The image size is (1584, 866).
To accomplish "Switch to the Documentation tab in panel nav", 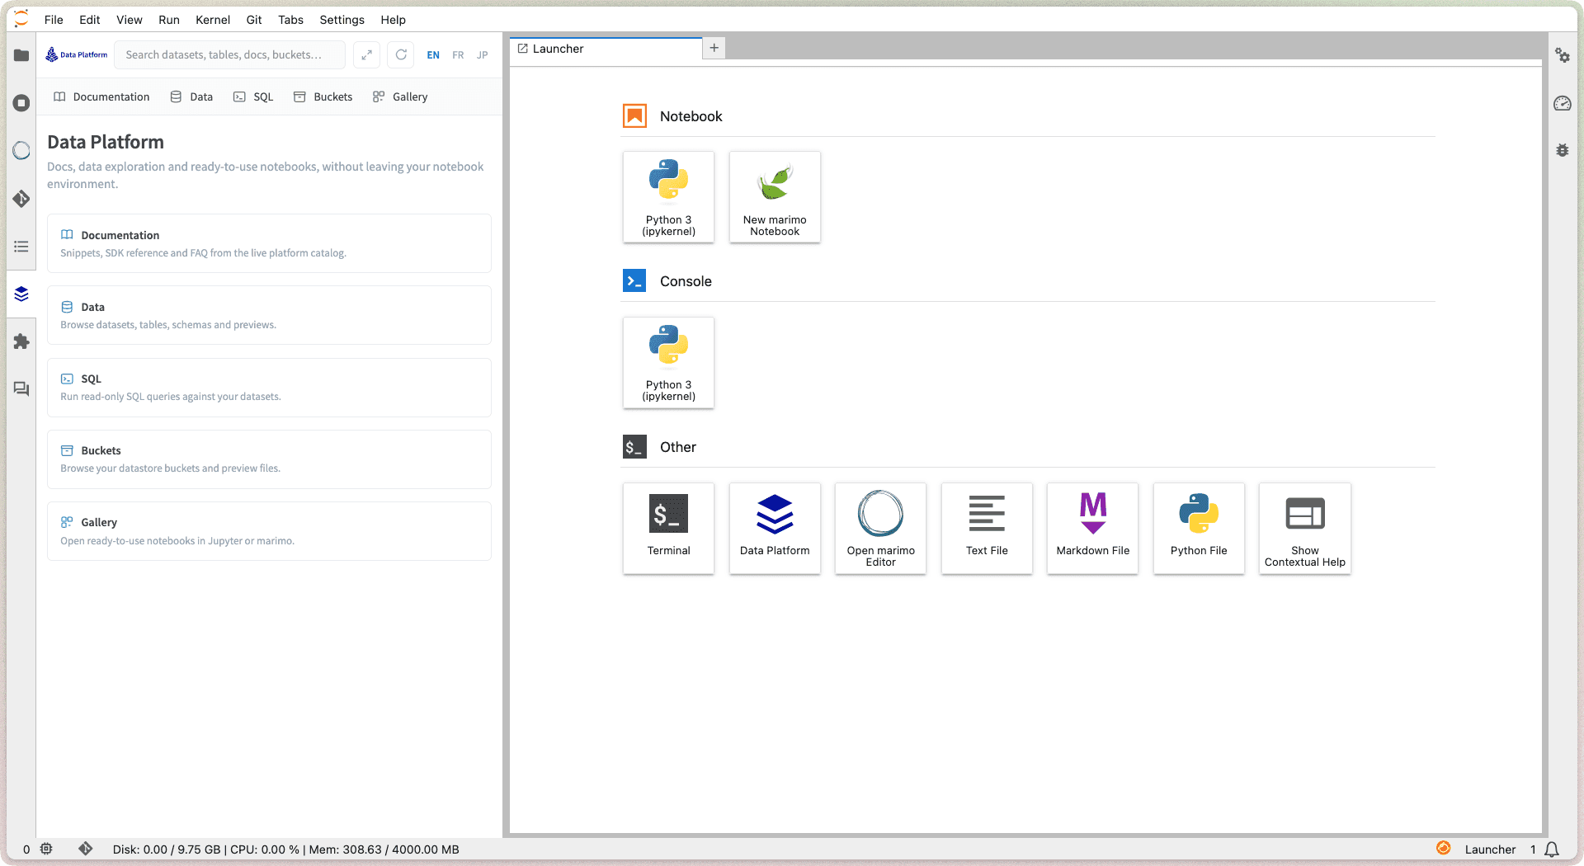I will coord(101,97).
